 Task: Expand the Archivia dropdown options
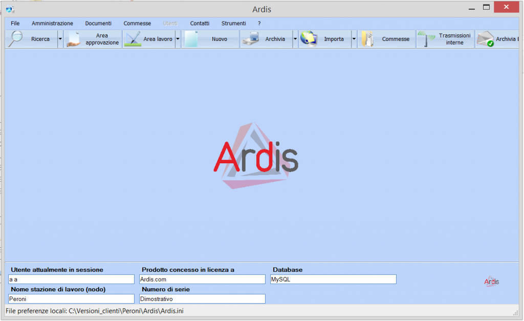coord(294,39)
